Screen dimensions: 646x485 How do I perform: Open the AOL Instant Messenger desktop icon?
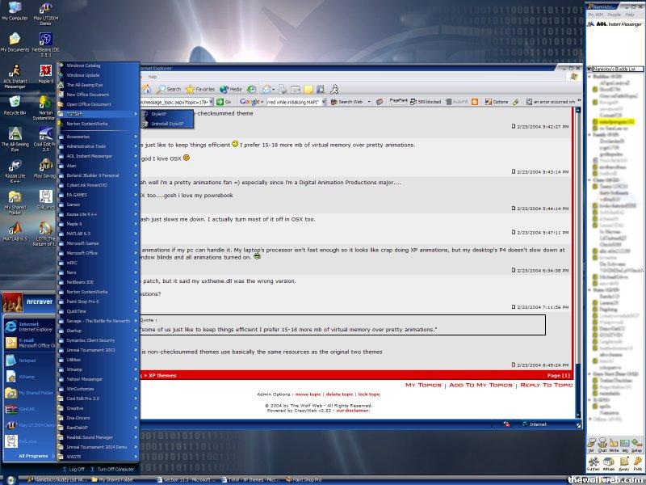coord(14,74)
